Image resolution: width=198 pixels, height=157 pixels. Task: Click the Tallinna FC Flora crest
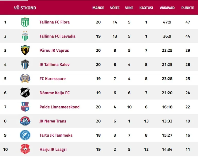point(25,22)
